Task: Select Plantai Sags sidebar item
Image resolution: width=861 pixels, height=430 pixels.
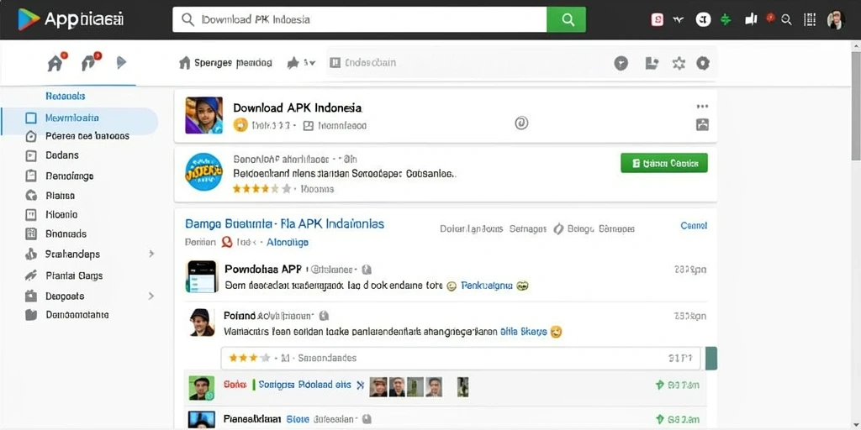Action: point(64,275)
